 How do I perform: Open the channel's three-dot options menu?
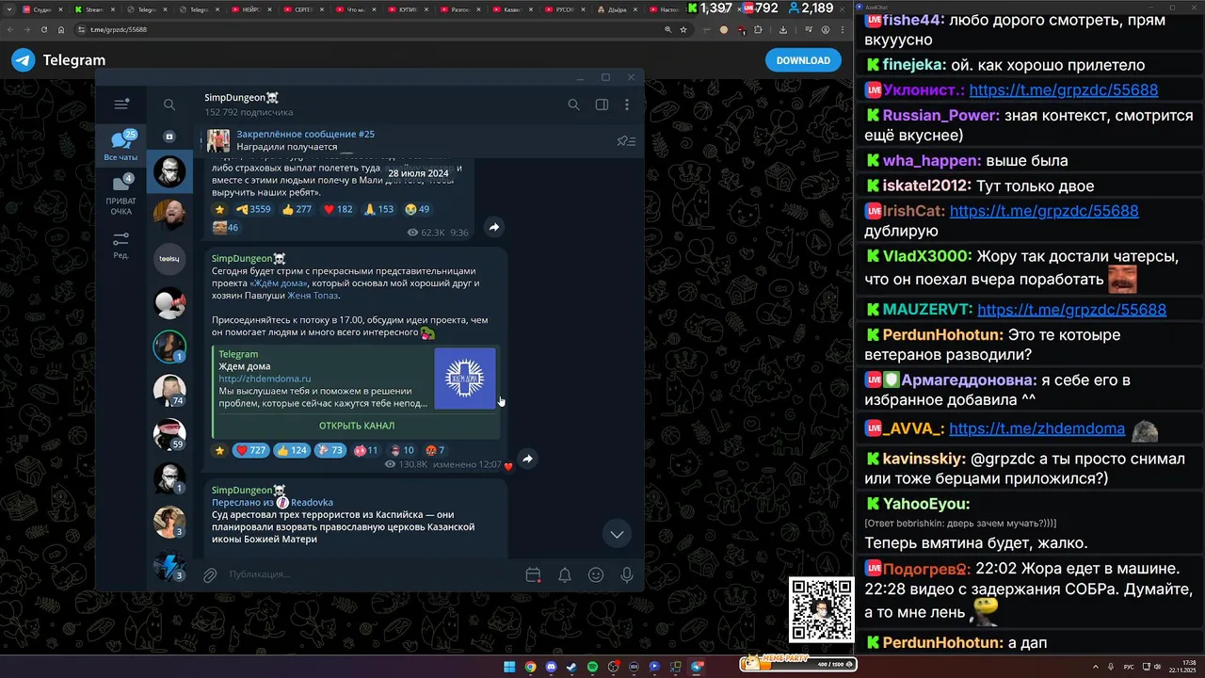tap(627, 105)
